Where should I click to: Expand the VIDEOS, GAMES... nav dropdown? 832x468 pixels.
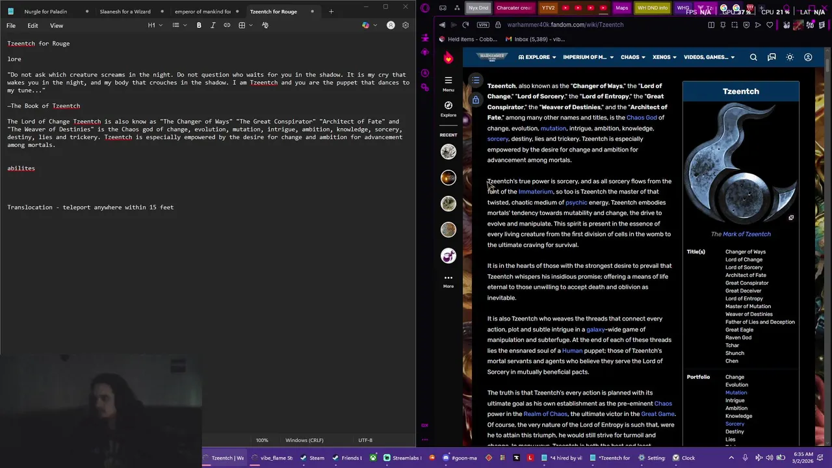point(708,57)
